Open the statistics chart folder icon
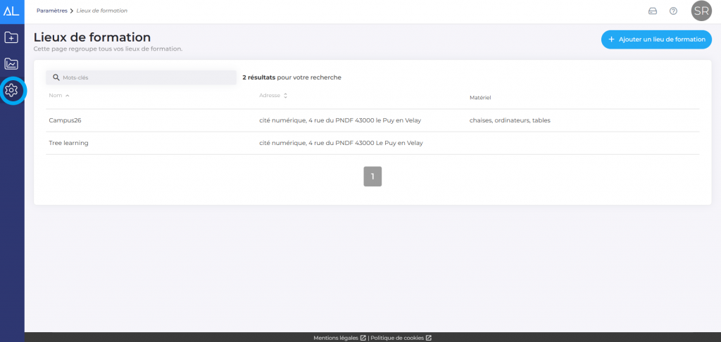This screenshot has height=342, width=721. click(11, 64)
